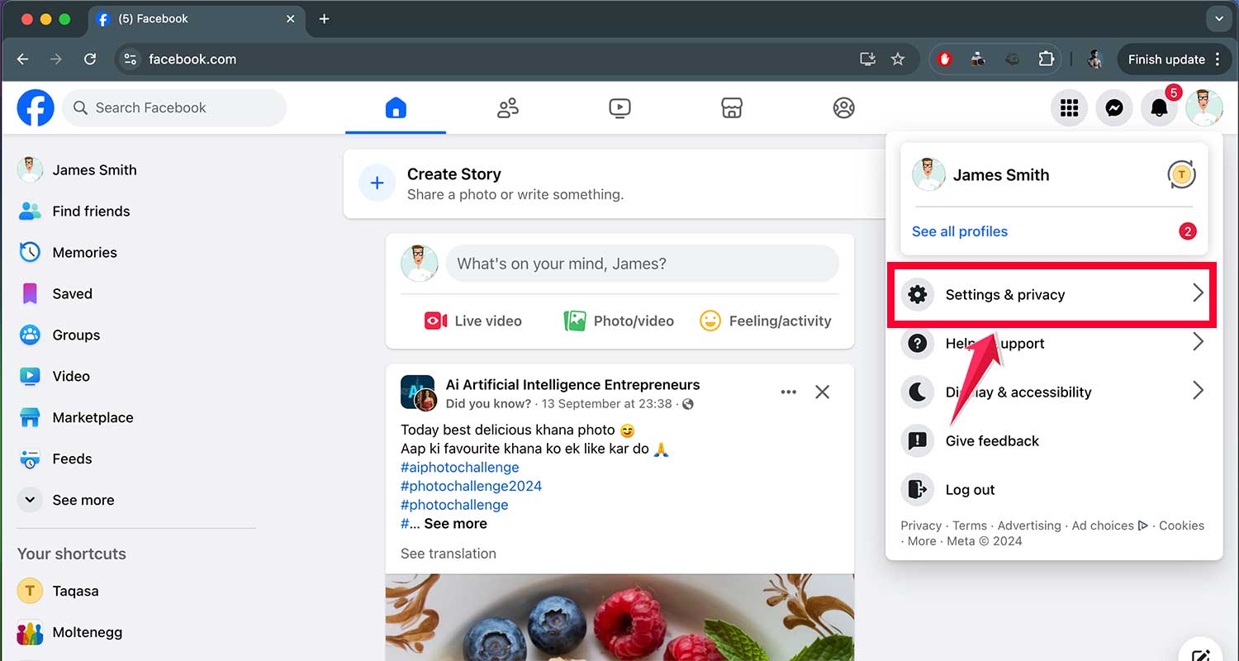Open Messenger chat icon
1239x661 pixels.
pos(1114,108)
